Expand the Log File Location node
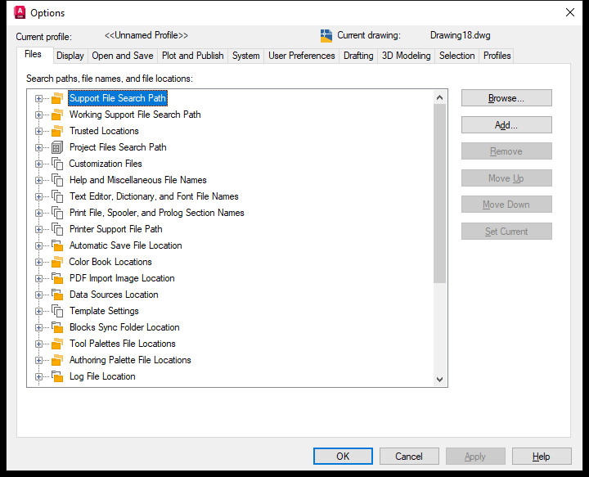This screenshot has height=477, width=589. tap(38, 376)
